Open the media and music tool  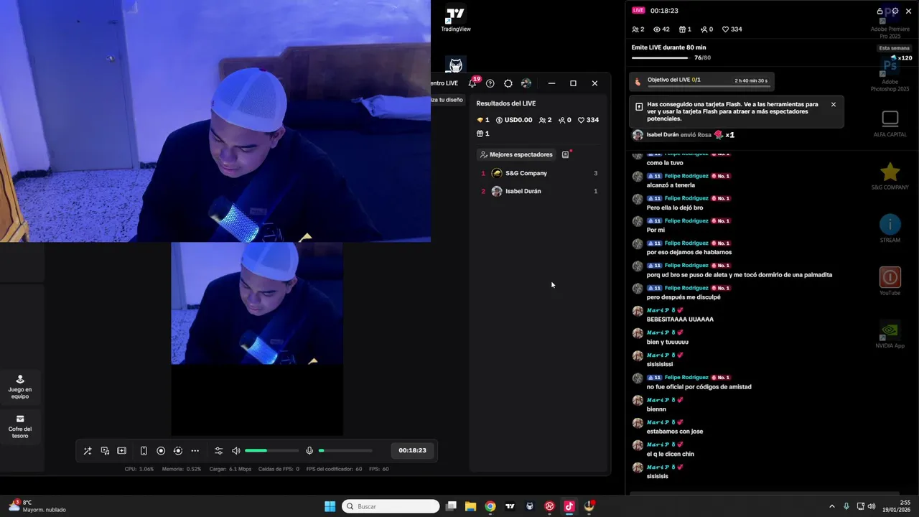105,451
